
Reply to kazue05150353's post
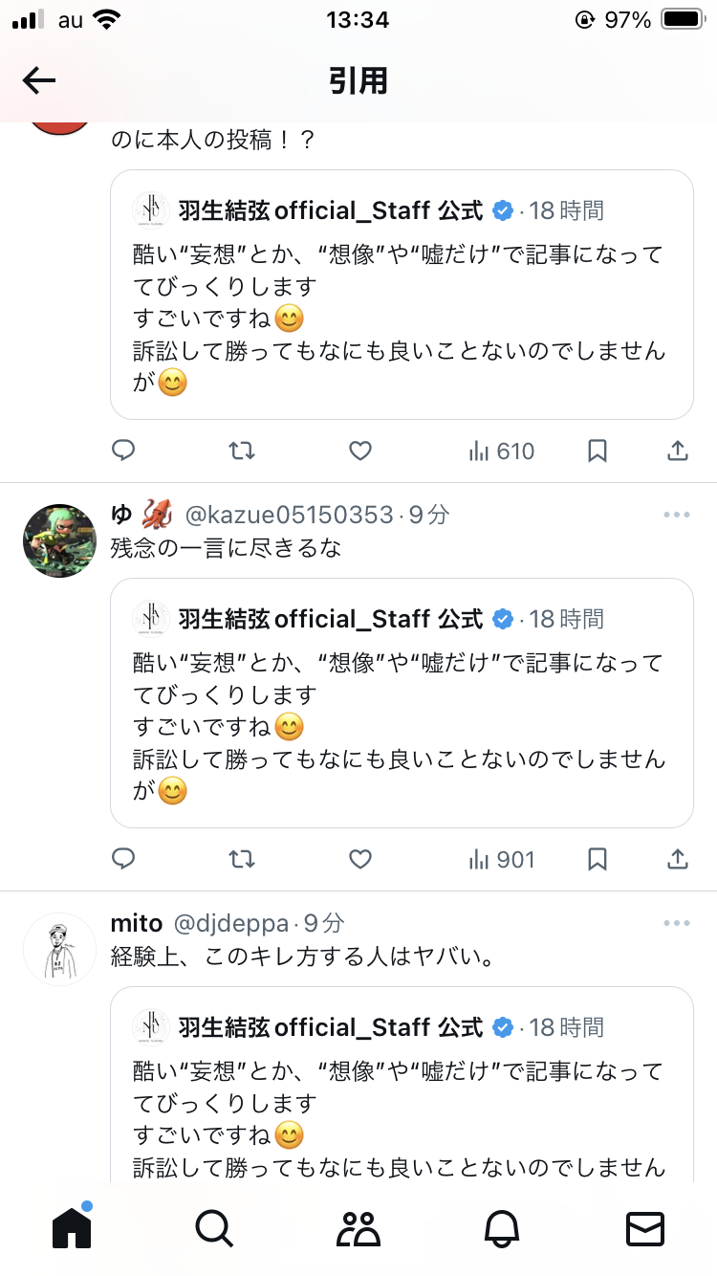coord(123,859)
